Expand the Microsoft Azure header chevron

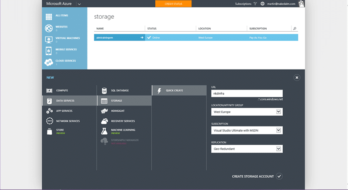coord(79,4)
